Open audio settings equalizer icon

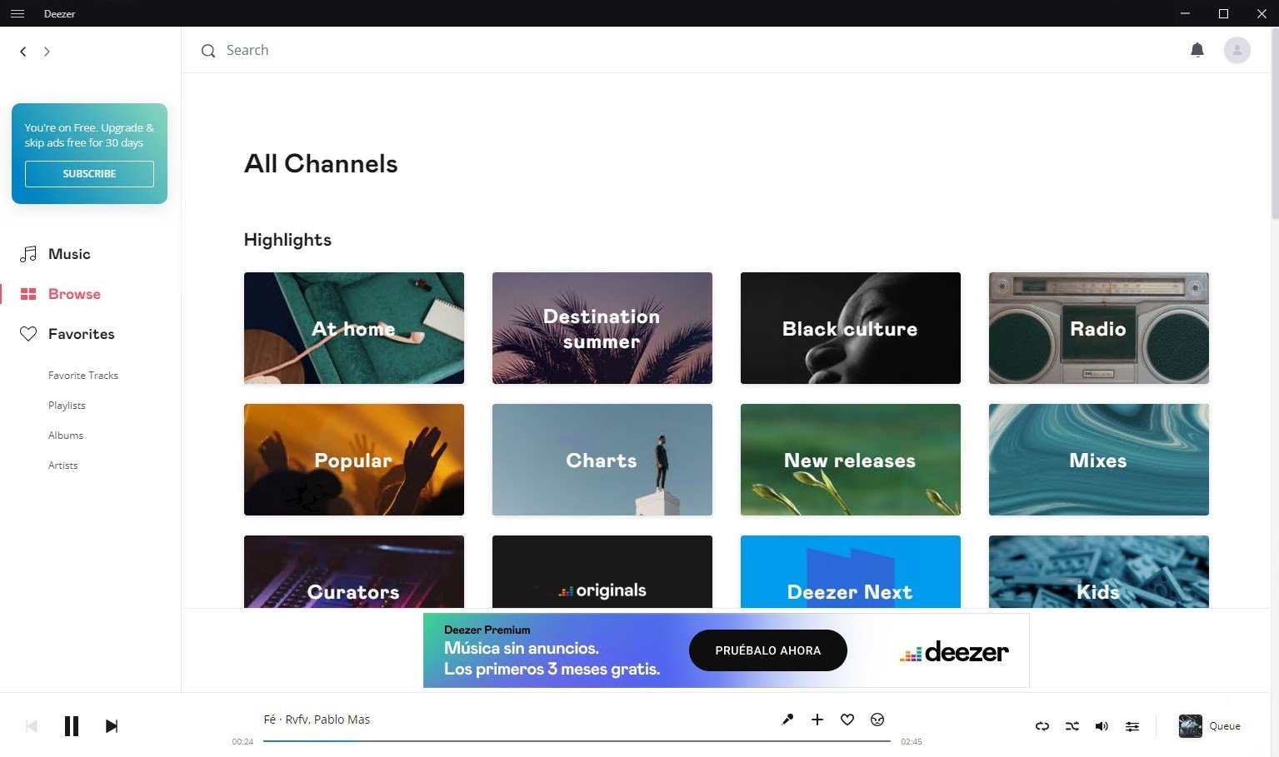[x=1132, y=726]
